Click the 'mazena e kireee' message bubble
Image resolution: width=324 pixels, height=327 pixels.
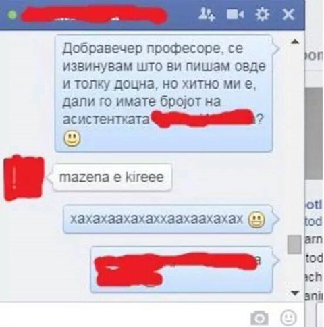pos(112,178)
